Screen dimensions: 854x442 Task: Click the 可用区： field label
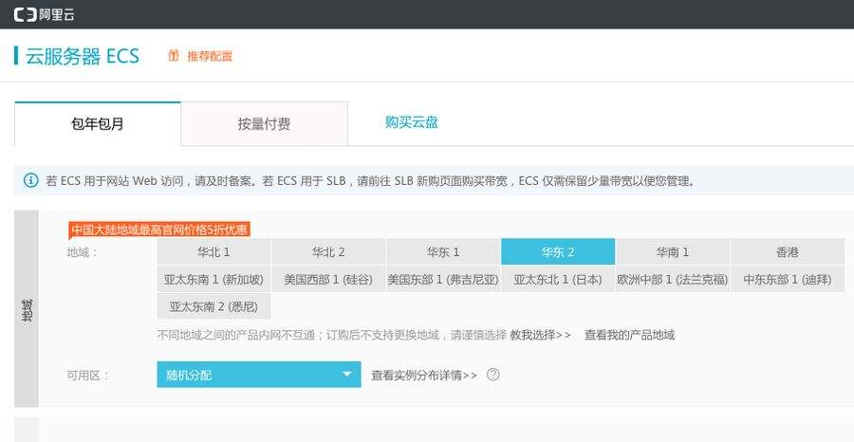(87, 375)
